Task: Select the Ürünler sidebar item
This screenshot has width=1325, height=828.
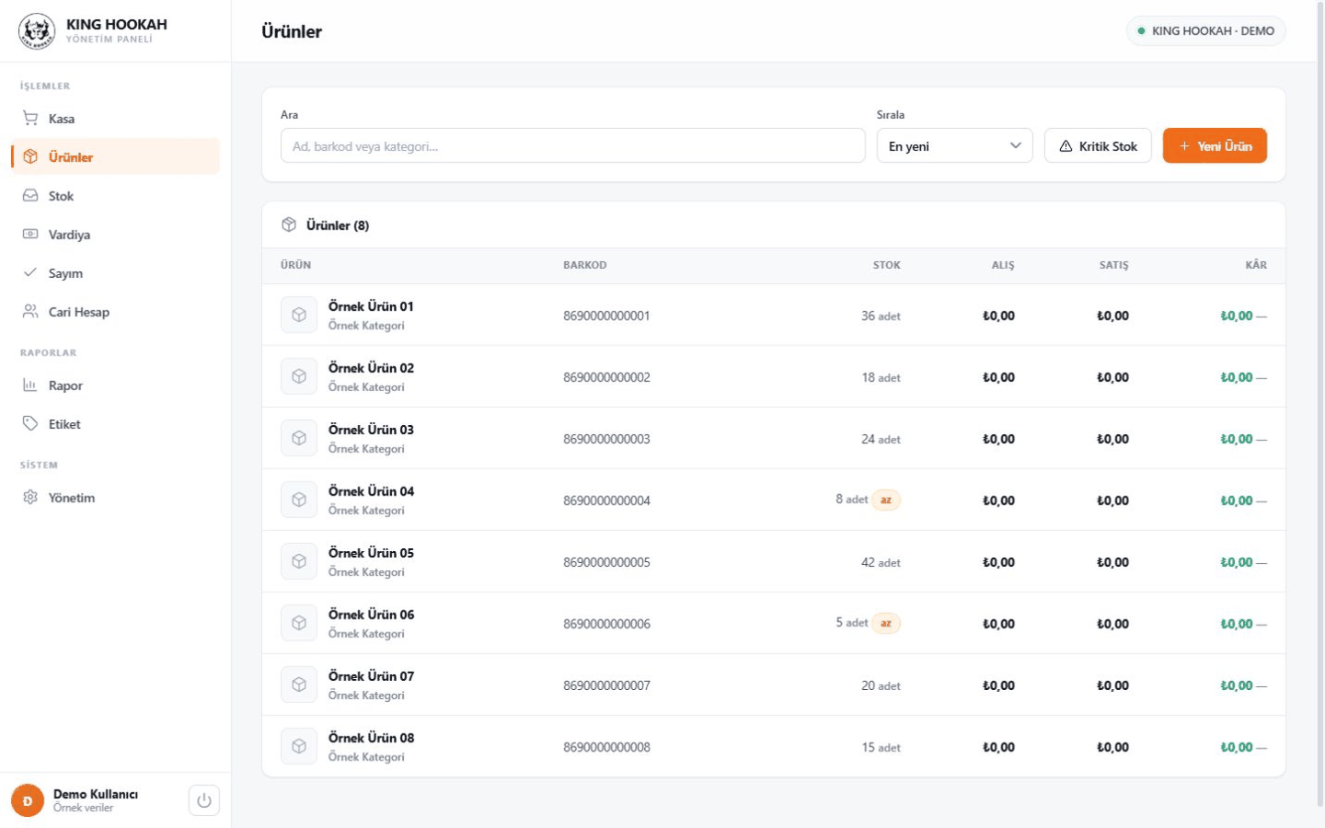Action: [116, 157]
